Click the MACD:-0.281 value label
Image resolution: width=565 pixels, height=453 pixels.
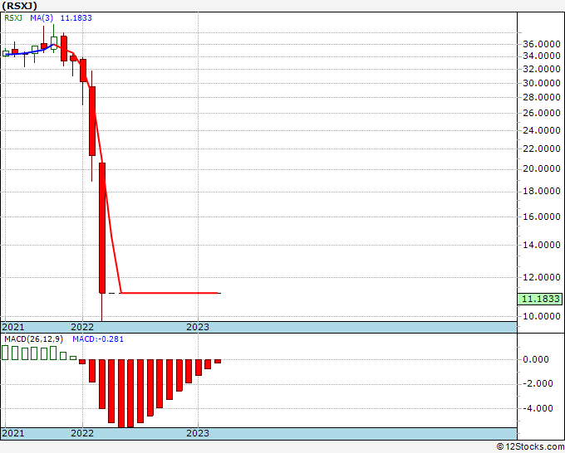coord(98,339)
